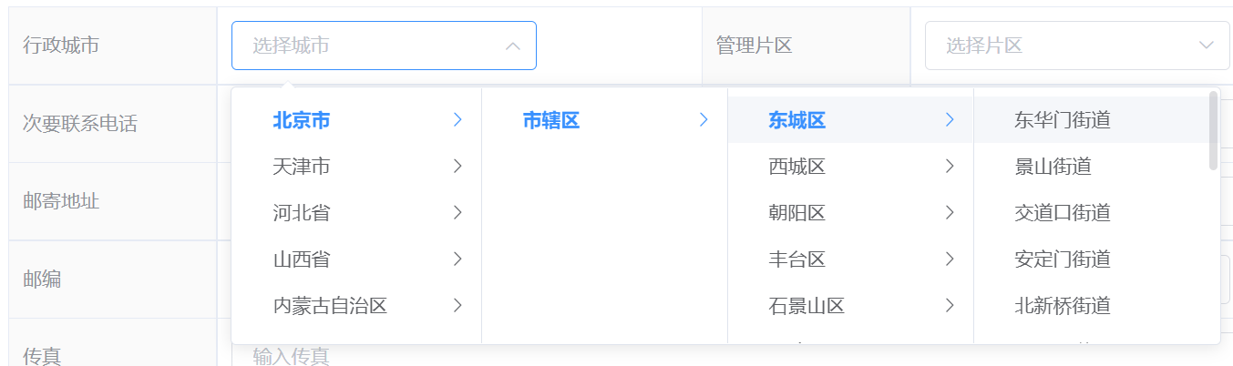Screen dimensions: 1233x366
Task: Click the chevron beside 石景山区
Action: click(950, 306)
